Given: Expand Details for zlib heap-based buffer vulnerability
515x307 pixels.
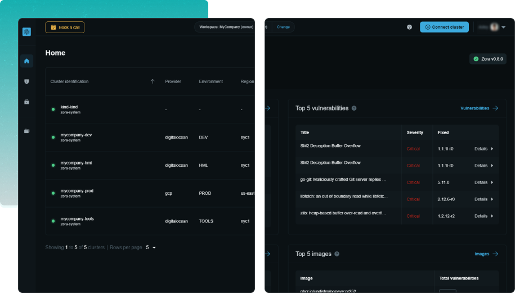Looking at the screenshot, I should pos(483,216).
